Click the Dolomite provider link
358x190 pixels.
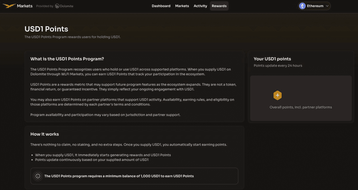(64, 6)
